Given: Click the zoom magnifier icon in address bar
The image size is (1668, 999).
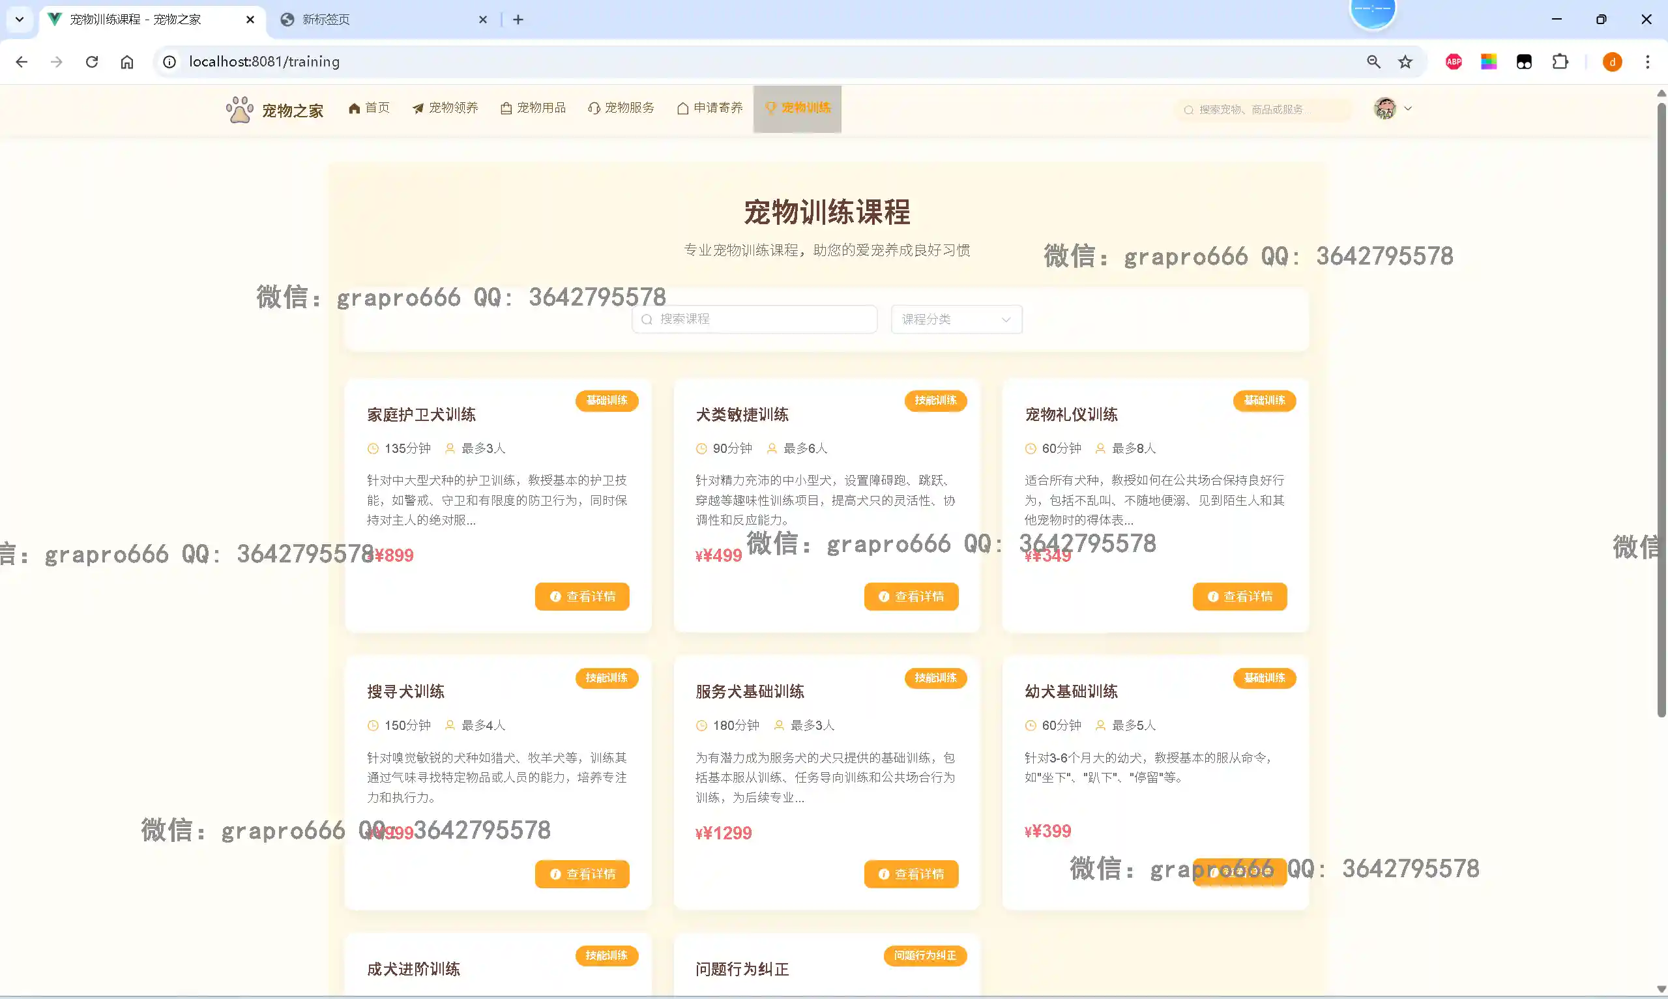Looking at the screenshot, I should pyautogui.click(x=1373, y=62).
